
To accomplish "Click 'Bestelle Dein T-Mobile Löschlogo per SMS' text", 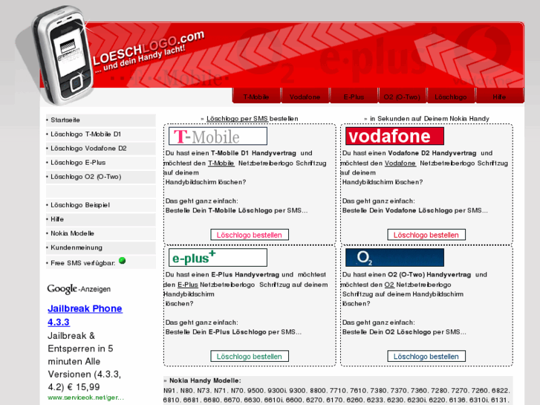I will coord(237,210).
